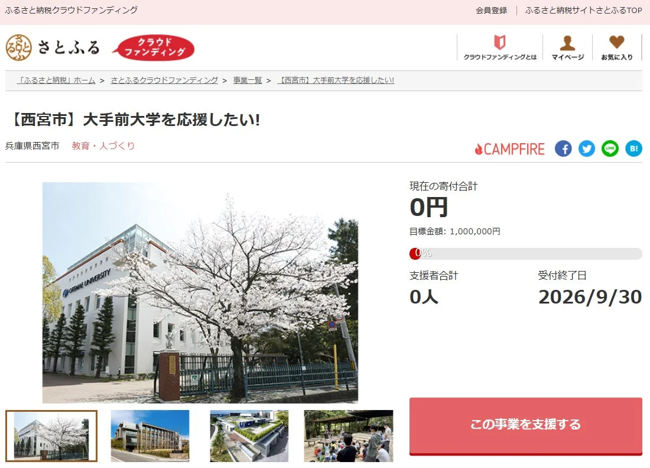This screenshot has width=650, height=468.
Task: Go to 「ふるさと納税」ホーム breadcrumb
Action: 57,80
